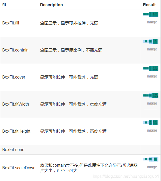The height and width of the screenshot is (181, 161).
Task: Open the BoxFit.scaleDown result thumbnail
Action: click(x=151, y=159)
